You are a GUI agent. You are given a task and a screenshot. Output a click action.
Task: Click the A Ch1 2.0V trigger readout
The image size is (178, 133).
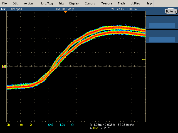click(100, 128)
